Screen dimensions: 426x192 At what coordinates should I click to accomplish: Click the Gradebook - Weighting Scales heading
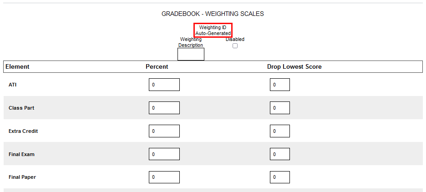click(213, 14)
